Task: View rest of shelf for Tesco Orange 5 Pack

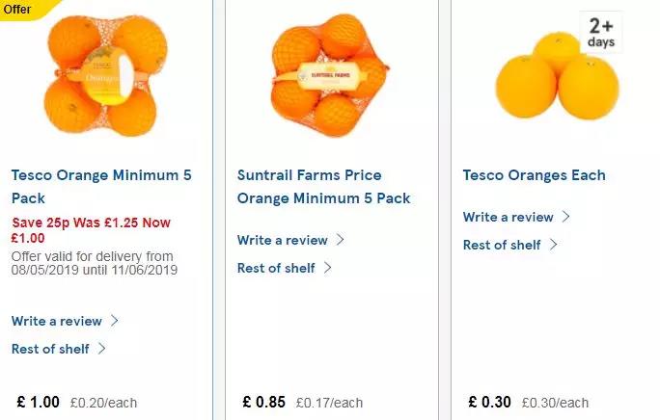Action: [50, 349]
